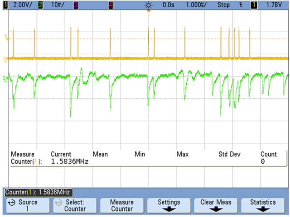Click the Measure Counter softkey

(x=122, y=206)
